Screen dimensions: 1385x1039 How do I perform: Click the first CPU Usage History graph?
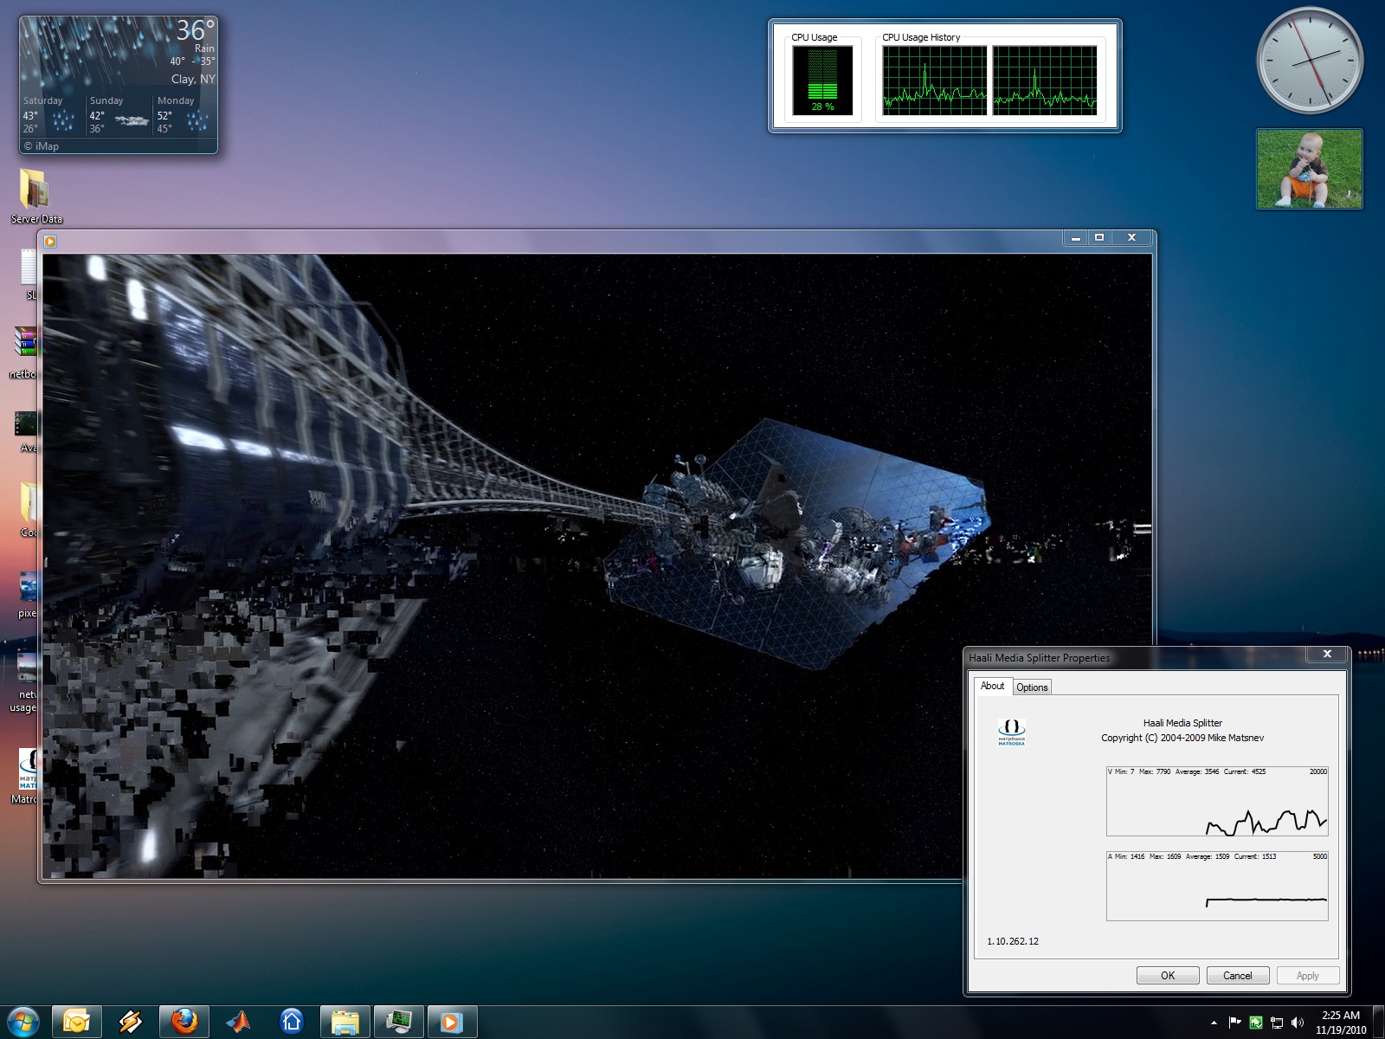[x=935, y=81]
